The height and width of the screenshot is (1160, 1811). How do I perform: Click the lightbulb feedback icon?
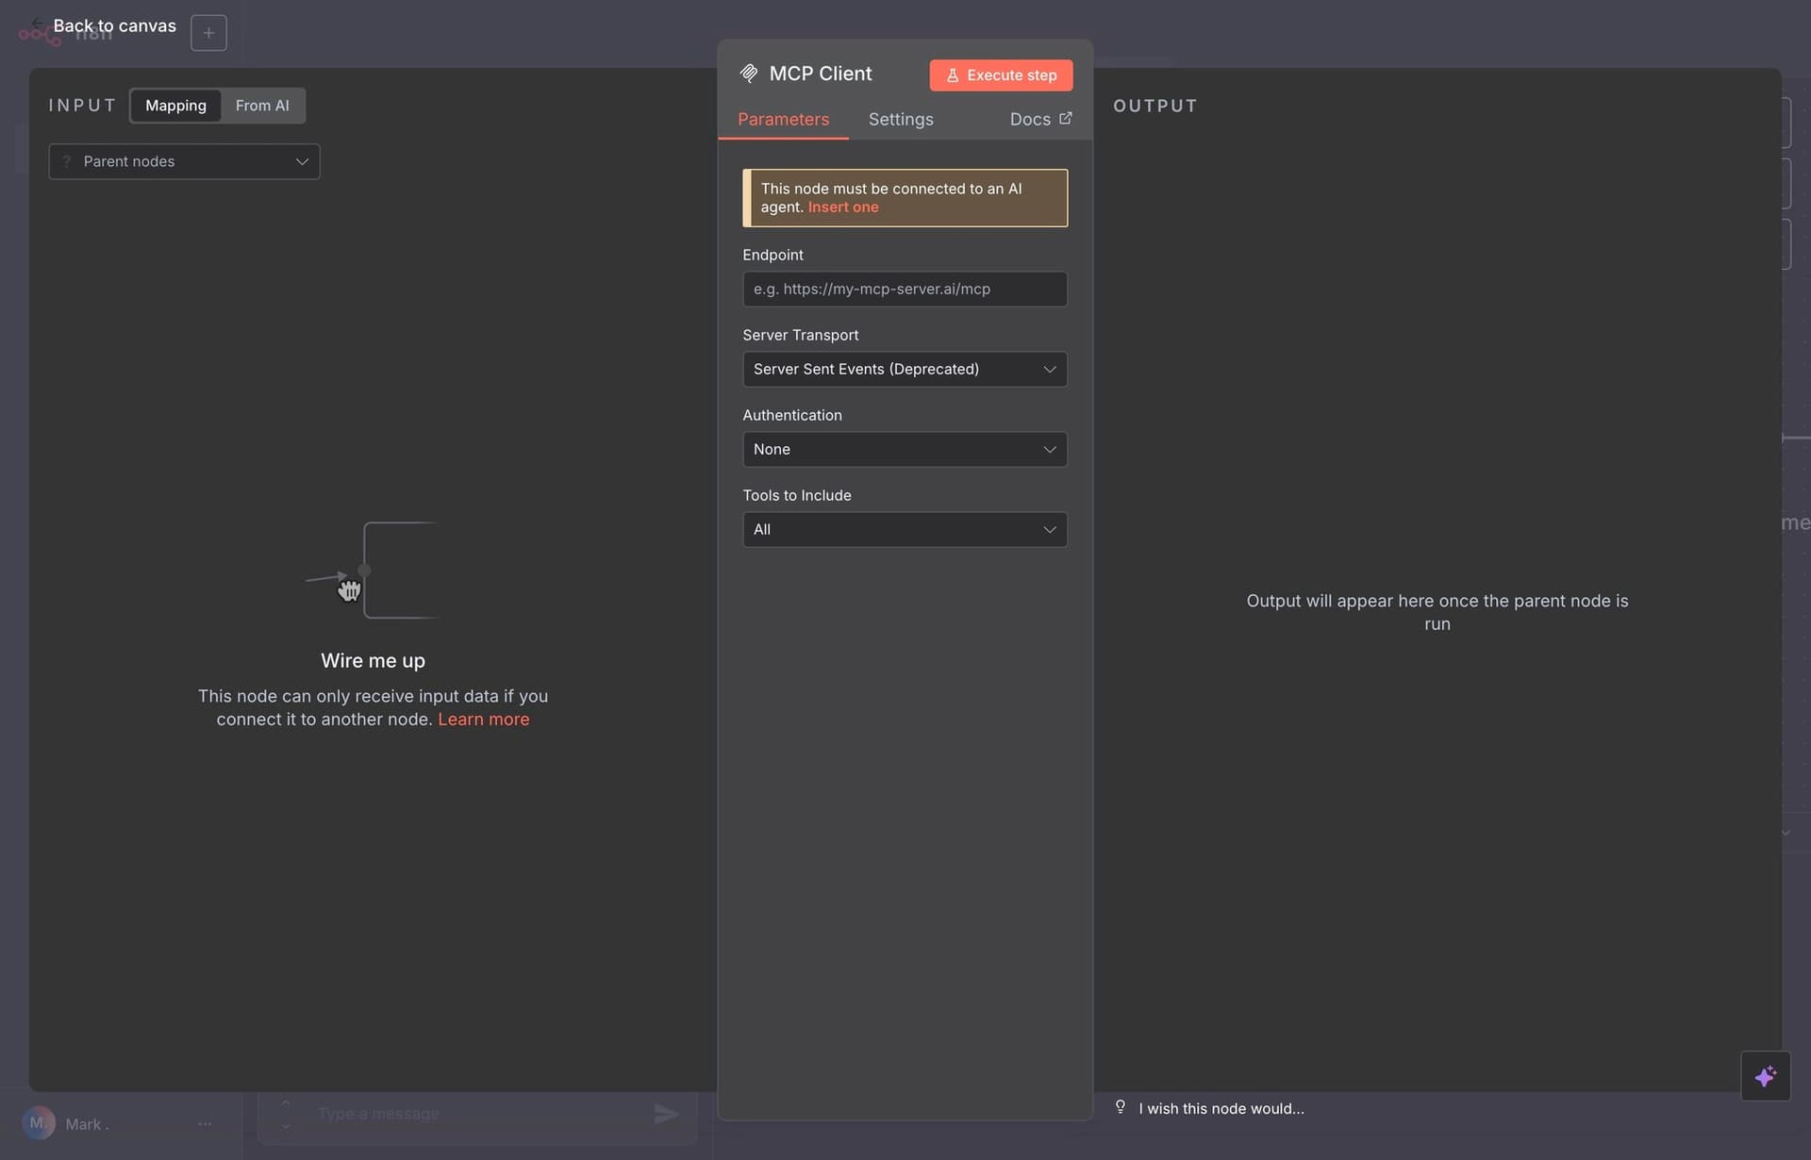(1120, 1107)
